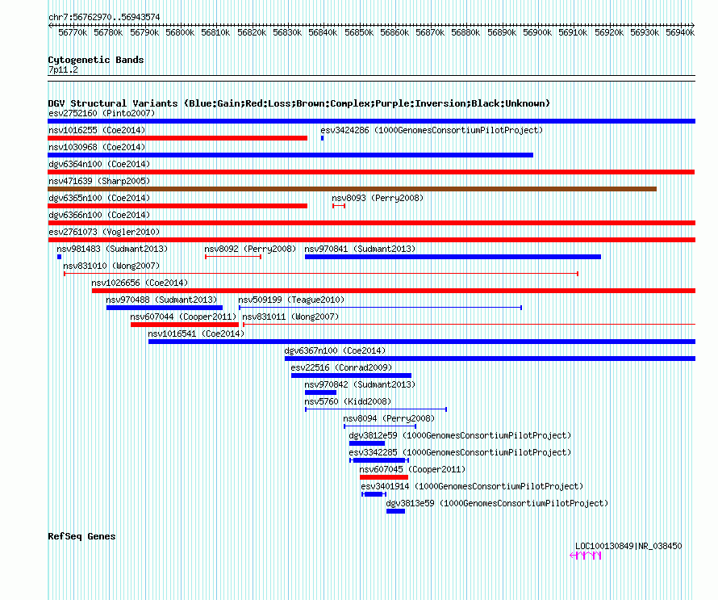Select the blue dgv3812e59 bar
The width and height of the screenshot is (718, 600).
point(367,443)
